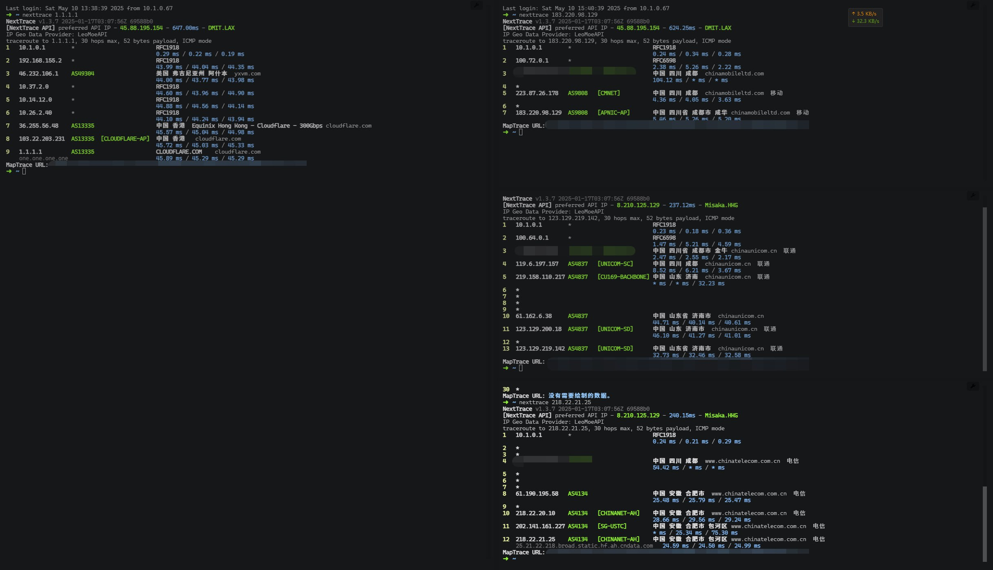
Task: Open wrench settings of top-right terminal pane
Action: [x=973, y=5]
